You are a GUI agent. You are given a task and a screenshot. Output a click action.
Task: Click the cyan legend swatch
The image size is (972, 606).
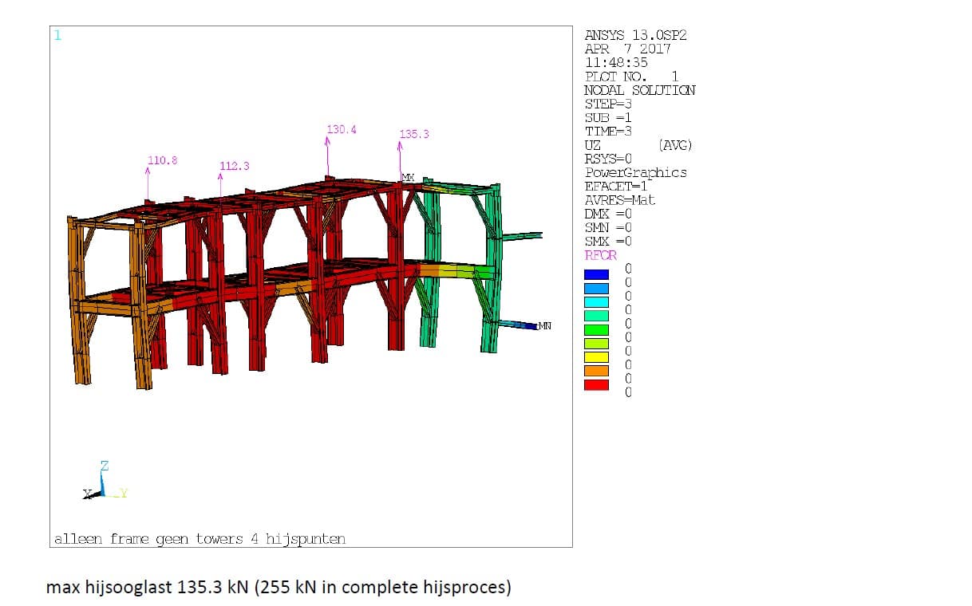[596, 302]
